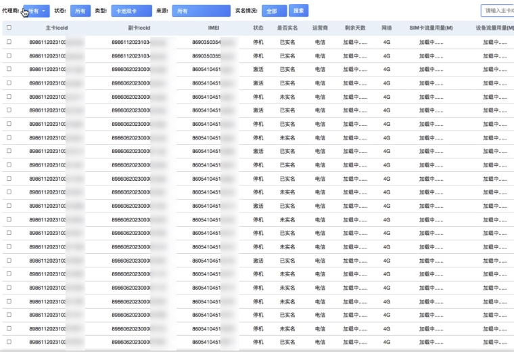Select the IMEI cell starting with 8690350354
Image resolution: width=514 pixels, height=352 pixels.
pos(207,42)
